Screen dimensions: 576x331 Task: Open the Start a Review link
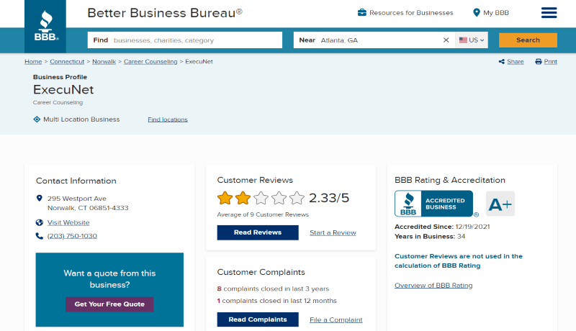[x=333, y=232]
